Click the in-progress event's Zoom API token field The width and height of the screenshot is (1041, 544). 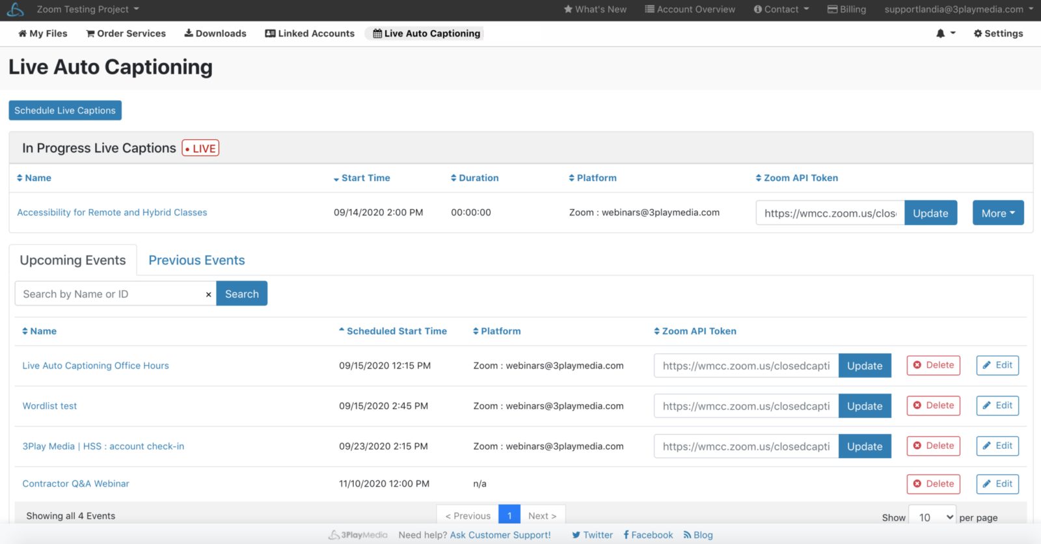point(830,213)
